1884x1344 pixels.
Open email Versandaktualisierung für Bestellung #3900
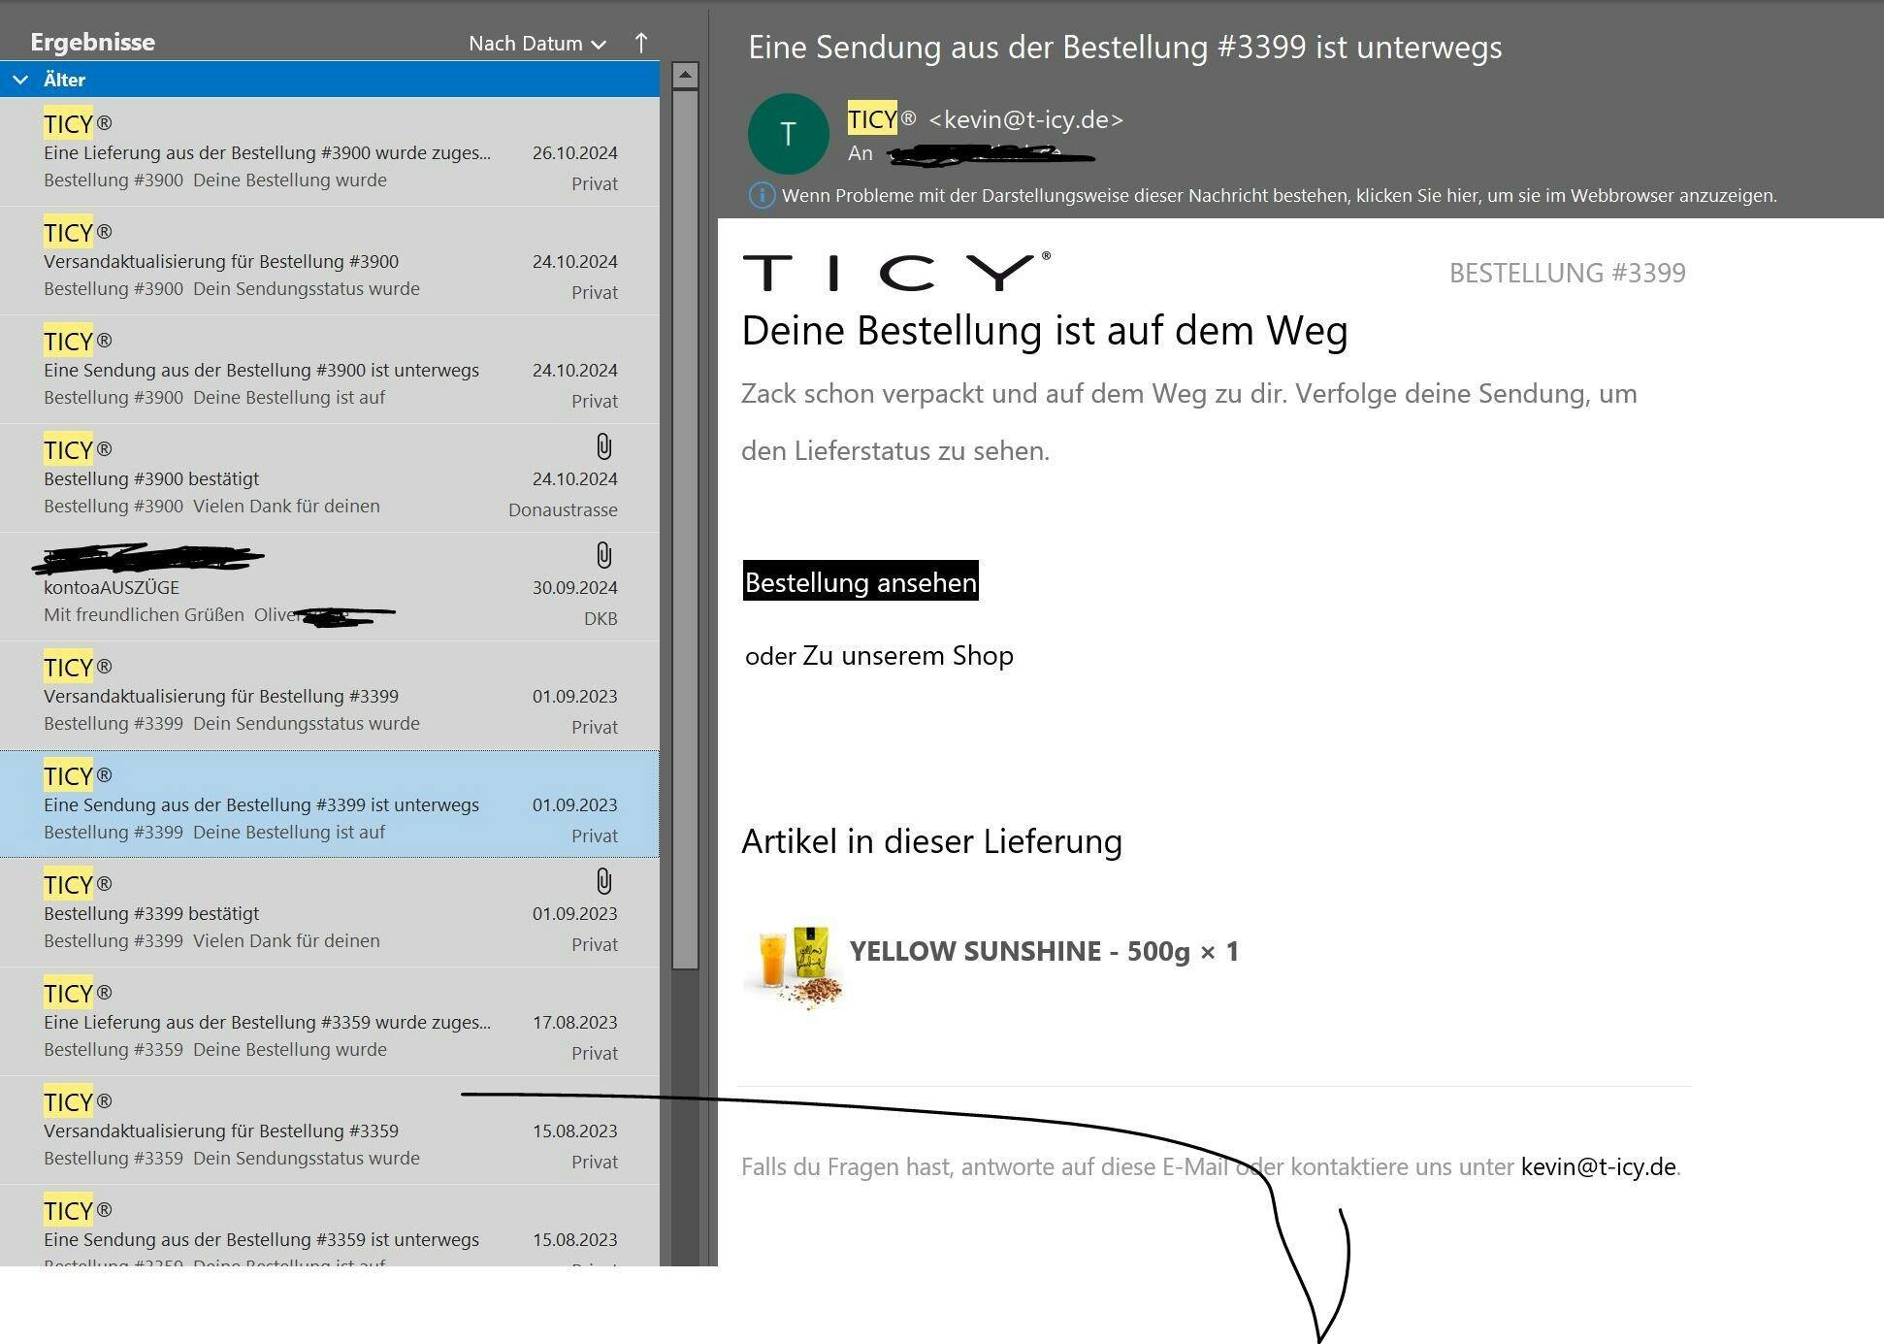tap(330, 261)
